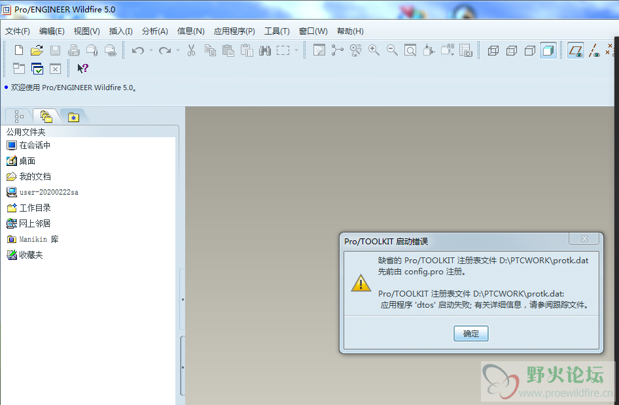The width and height of the screenshot is (619, 405).
Task: Open an existing file via folder icon
Action: [37, 50]
